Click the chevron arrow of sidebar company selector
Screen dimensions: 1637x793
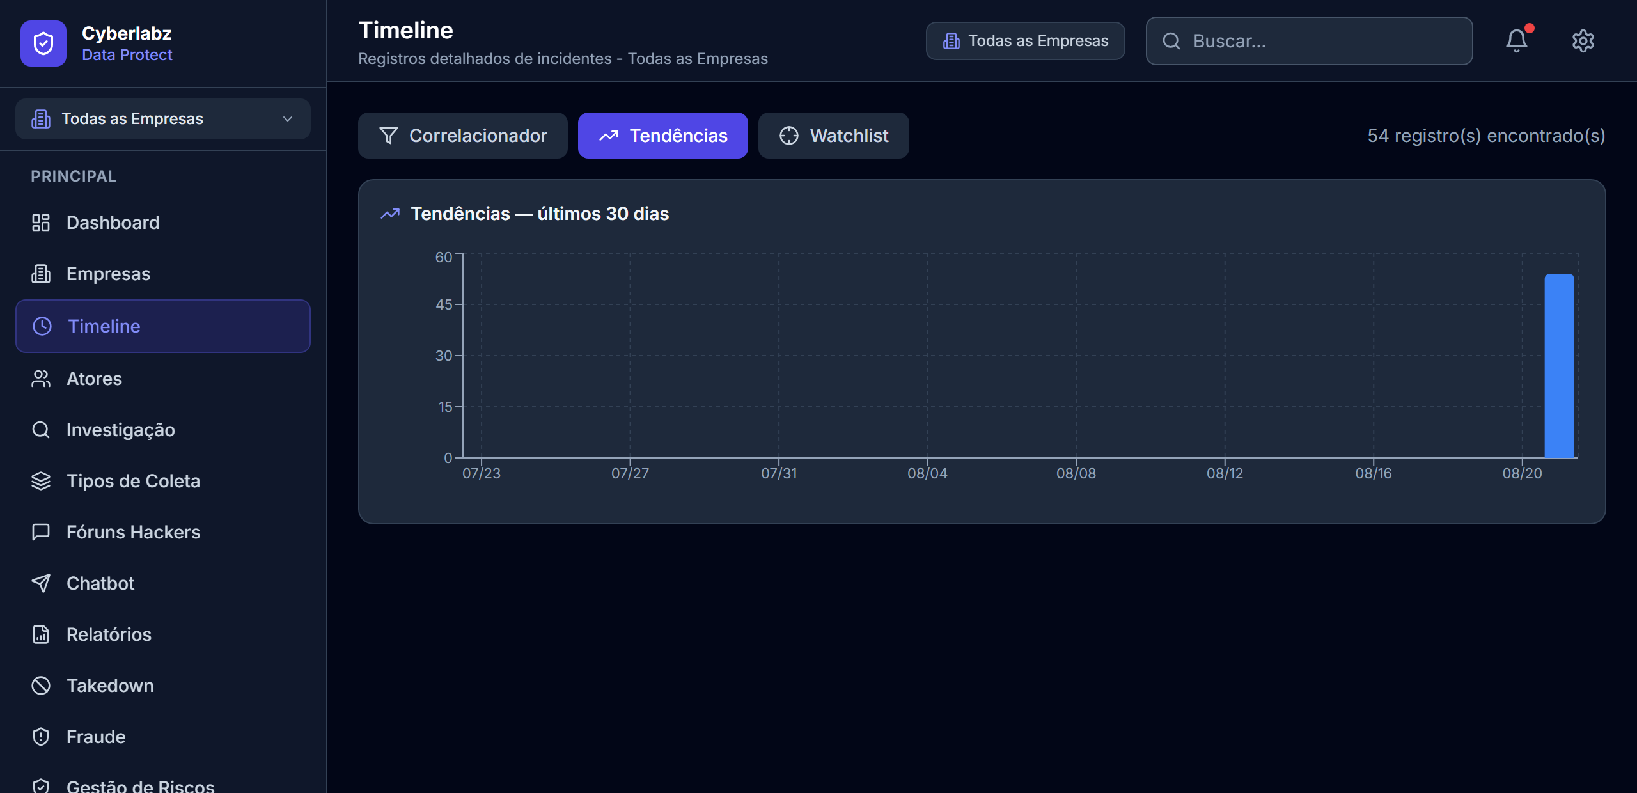click(288, 119)
